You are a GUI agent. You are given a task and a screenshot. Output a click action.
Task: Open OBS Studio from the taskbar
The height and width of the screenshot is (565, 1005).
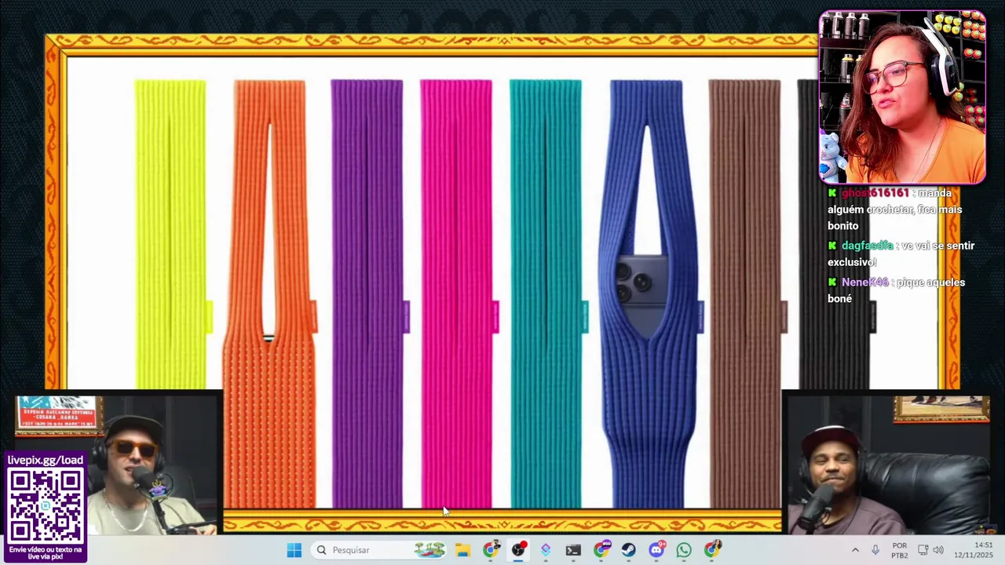tap(518, 550)
